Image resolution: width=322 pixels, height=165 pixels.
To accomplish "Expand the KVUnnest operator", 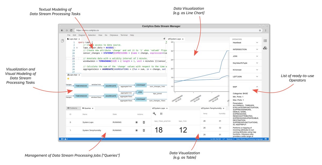I will pos(257,70).
